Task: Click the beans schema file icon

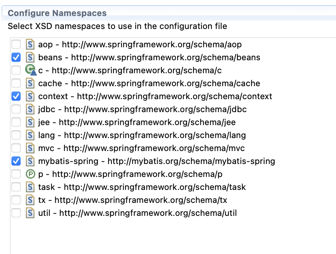Action: [30, 57]
